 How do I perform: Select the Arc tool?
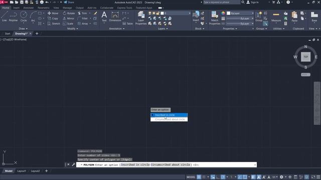point(33,16)
